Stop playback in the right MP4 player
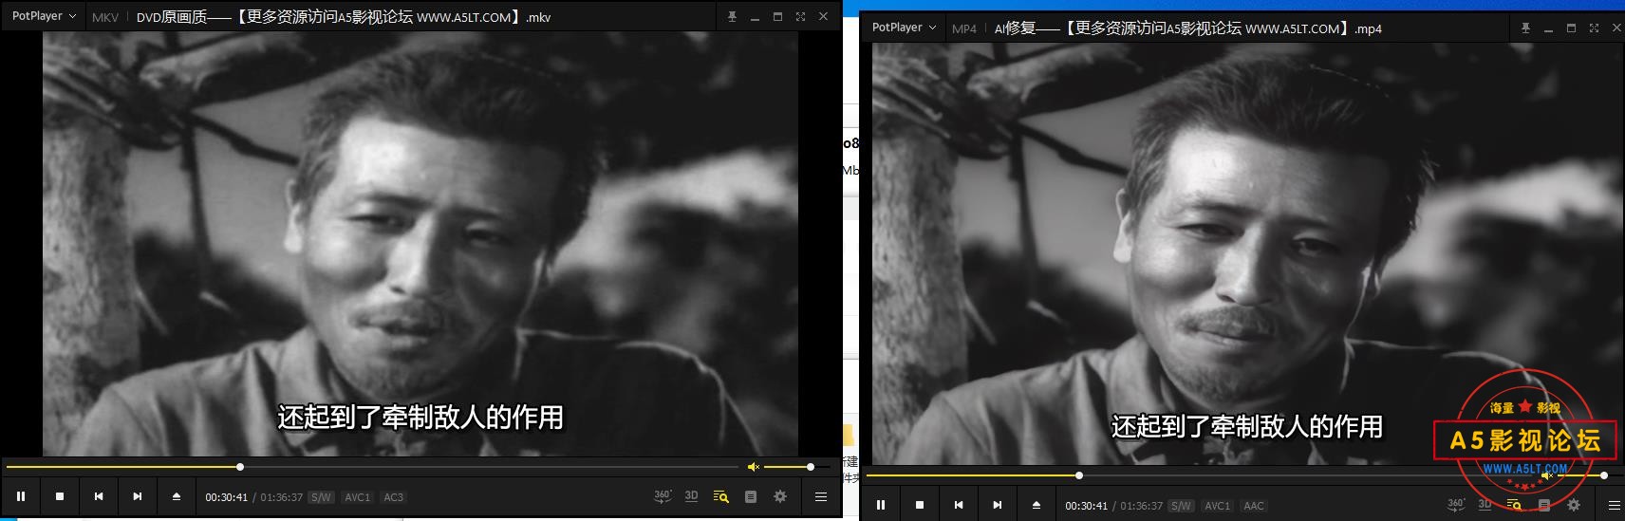1625x521 pixels. (x=920, y=505)
